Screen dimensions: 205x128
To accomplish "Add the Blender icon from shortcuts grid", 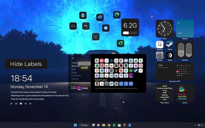I will [x=116, y=61].
